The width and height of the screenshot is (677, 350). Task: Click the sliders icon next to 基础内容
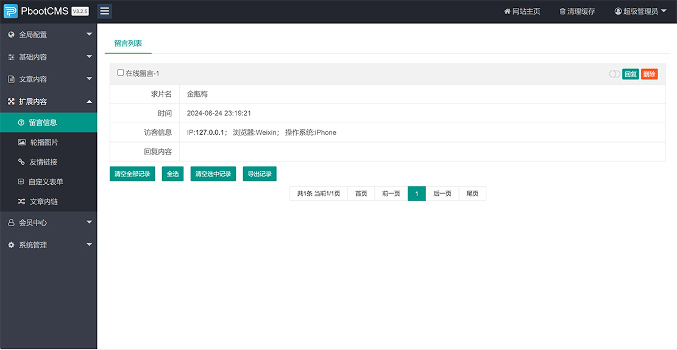click(x=12, y=57)
